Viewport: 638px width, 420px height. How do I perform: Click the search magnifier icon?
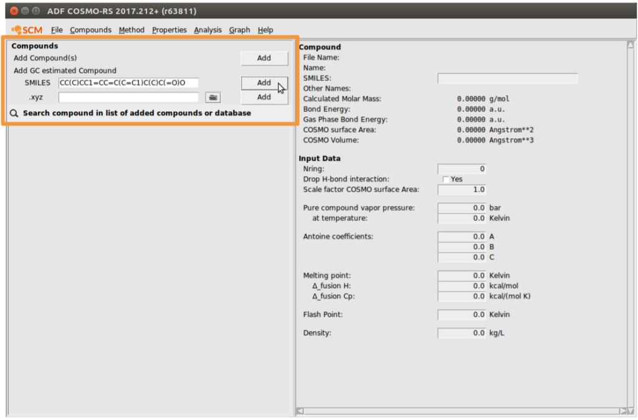click(14, 113)
